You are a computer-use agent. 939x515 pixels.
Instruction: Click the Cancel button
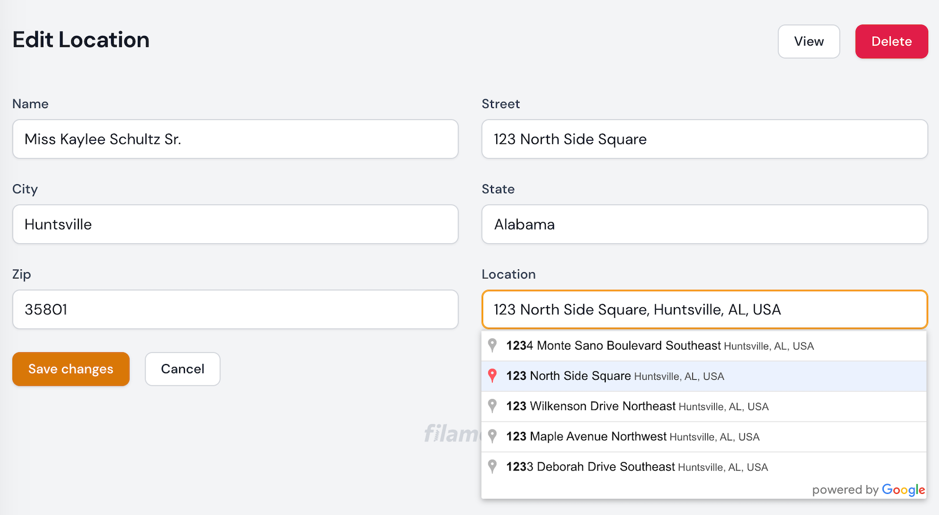182,369
